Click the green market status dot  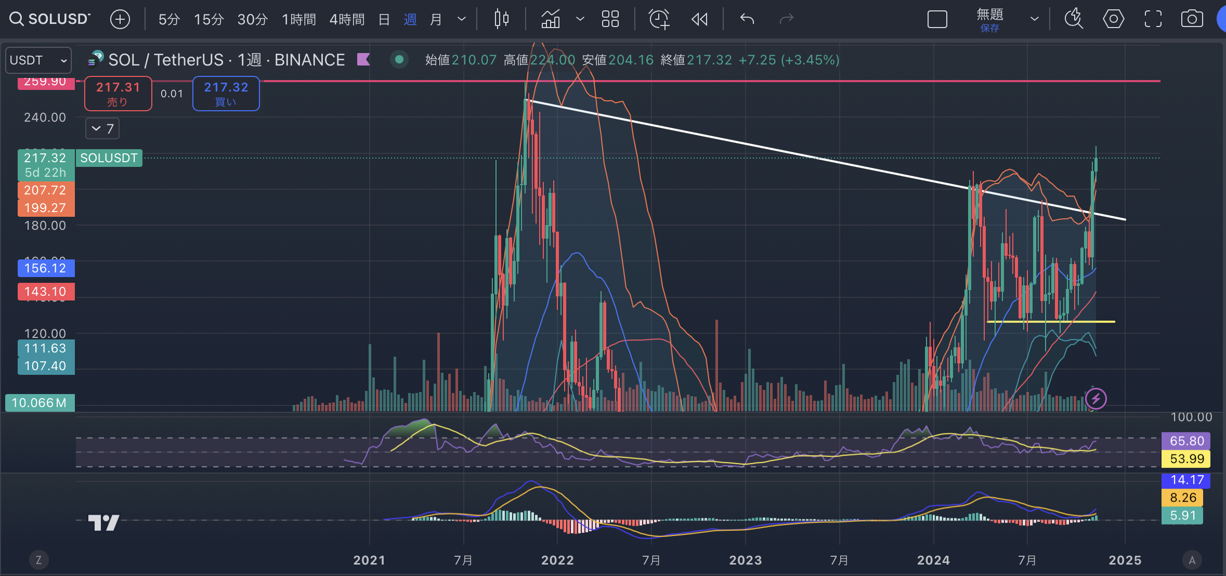point(399,60)
